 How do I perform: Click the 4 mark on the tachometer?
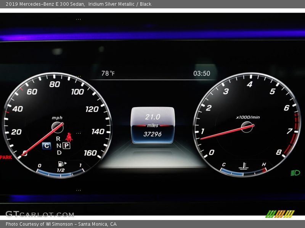point(250,84)
